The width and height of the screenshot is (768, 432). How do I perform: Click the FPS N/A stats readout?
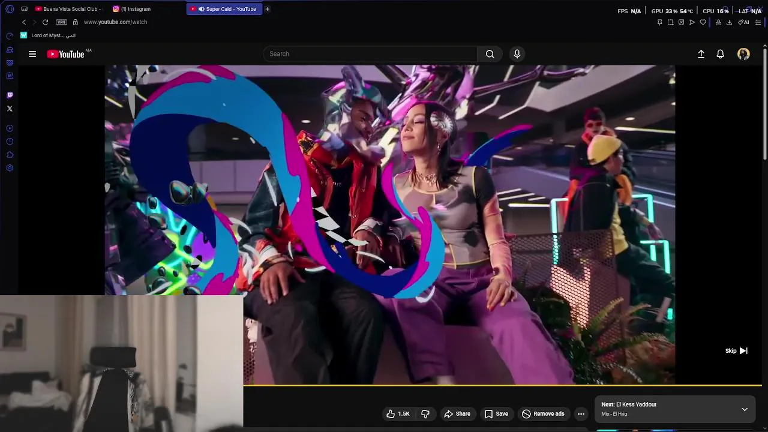click(x=629, y=11)
